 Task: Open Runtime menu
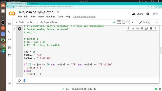coord(51,17)
